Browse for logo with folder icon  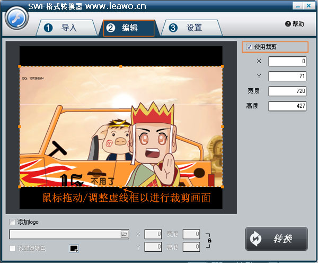125,234
